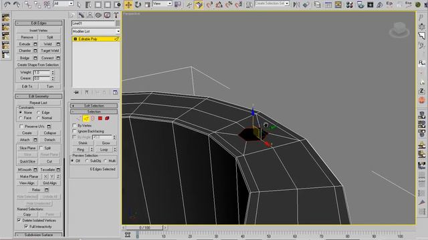Open the Utilities hammer panel tab

coord(116,15)
